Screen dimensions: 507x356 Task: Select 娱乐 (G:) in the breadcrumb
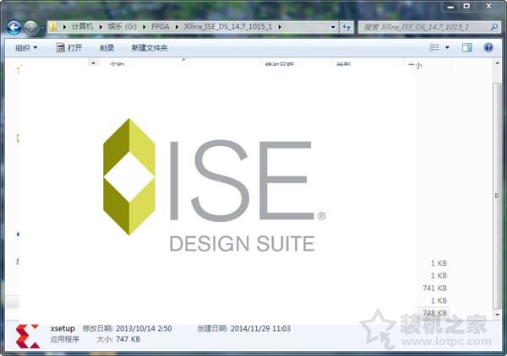tap(123, 27)
